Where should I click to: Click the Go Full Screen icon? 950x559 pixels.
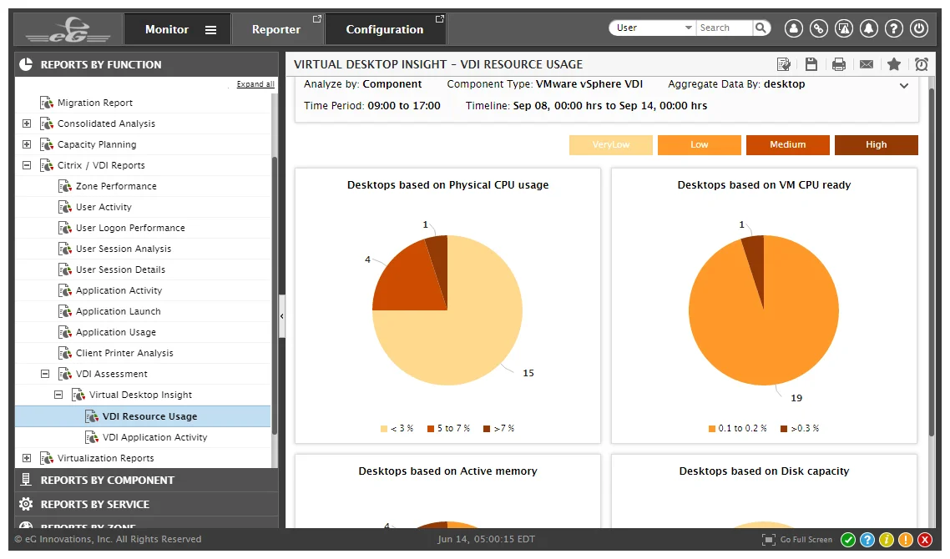pos(768,540)
